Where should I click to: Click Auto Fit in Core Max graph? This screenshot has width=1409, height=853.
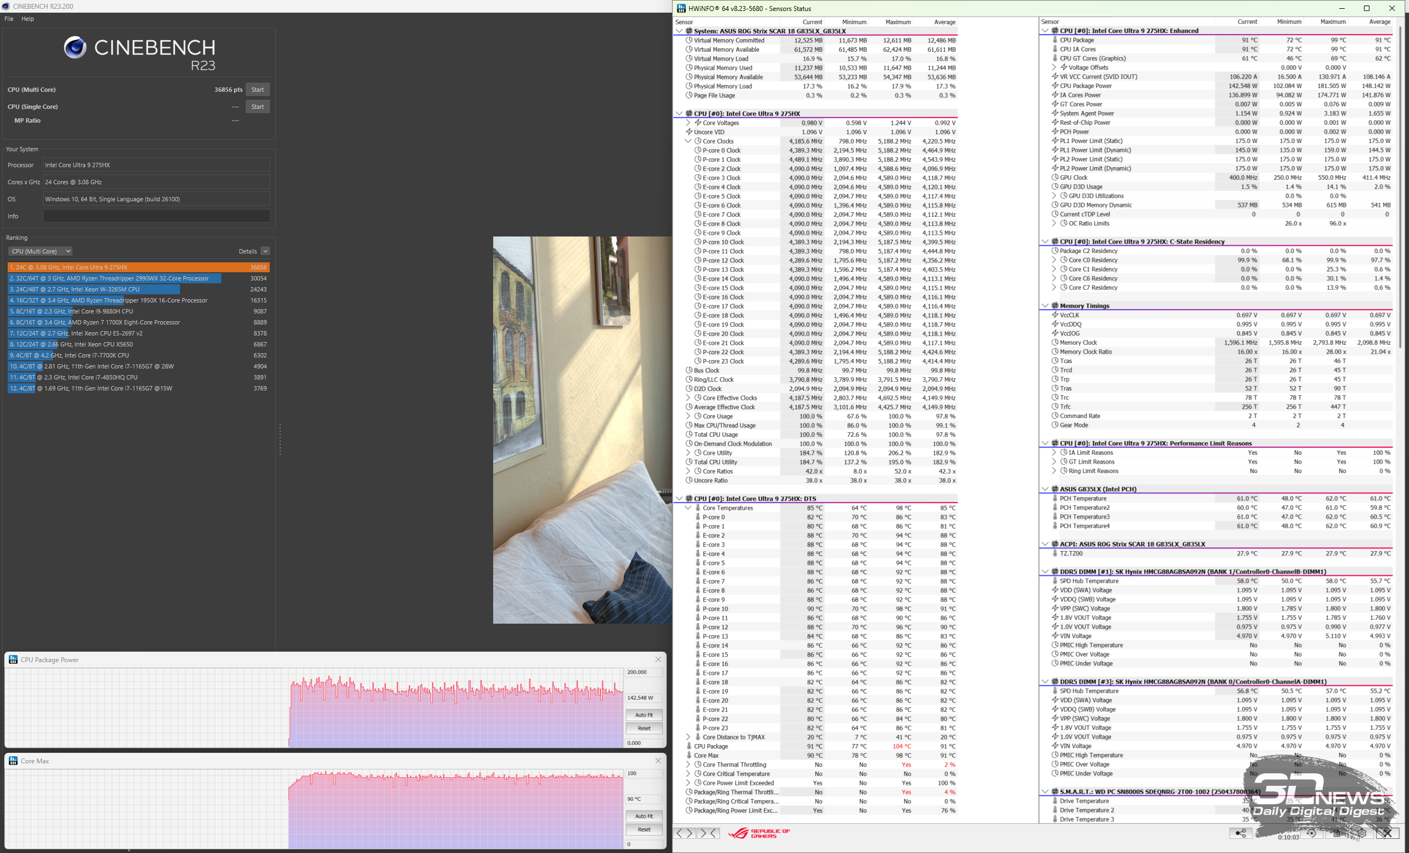[x=644, y=816]
